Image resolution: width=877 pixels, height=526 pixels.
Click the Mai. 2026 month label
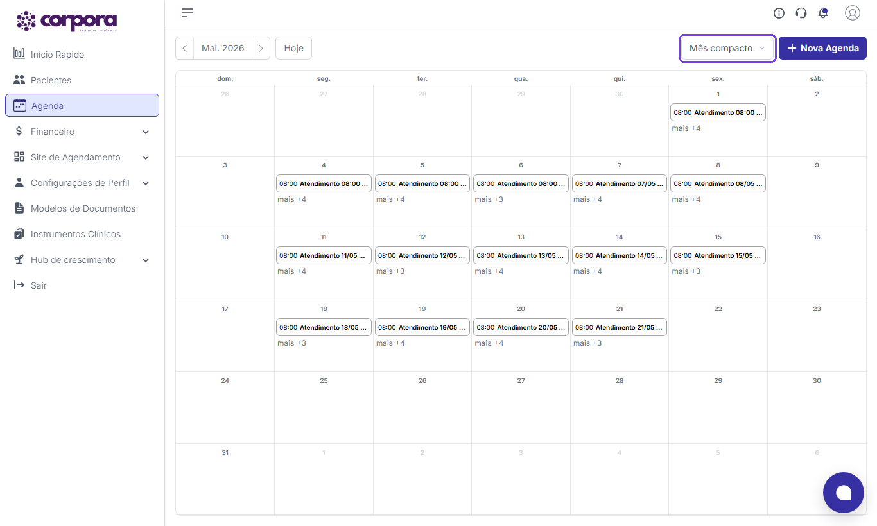(x=223, y=48)
